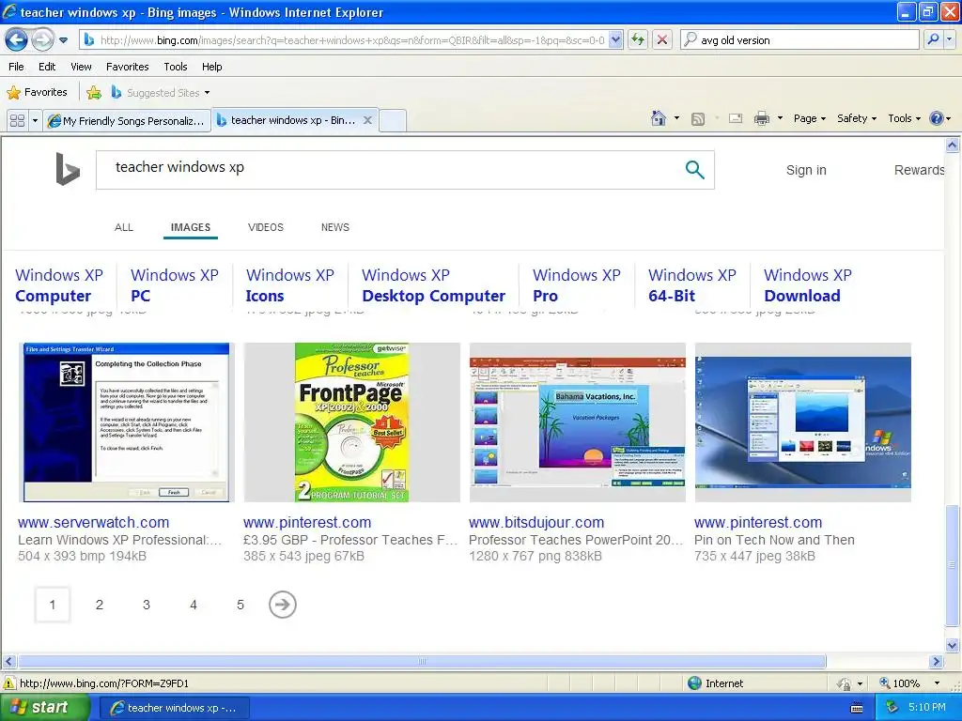
Task: Click the blue Help question icon
Action: click(937, 118)
